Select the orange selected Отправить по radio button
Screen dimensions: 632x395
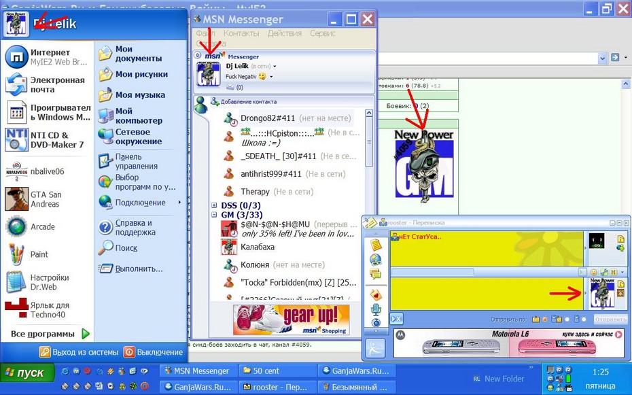click(x=545, y=320)
